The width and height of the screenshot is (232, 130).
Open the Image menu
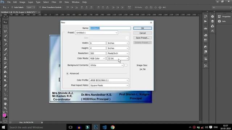tap(22, 2)
